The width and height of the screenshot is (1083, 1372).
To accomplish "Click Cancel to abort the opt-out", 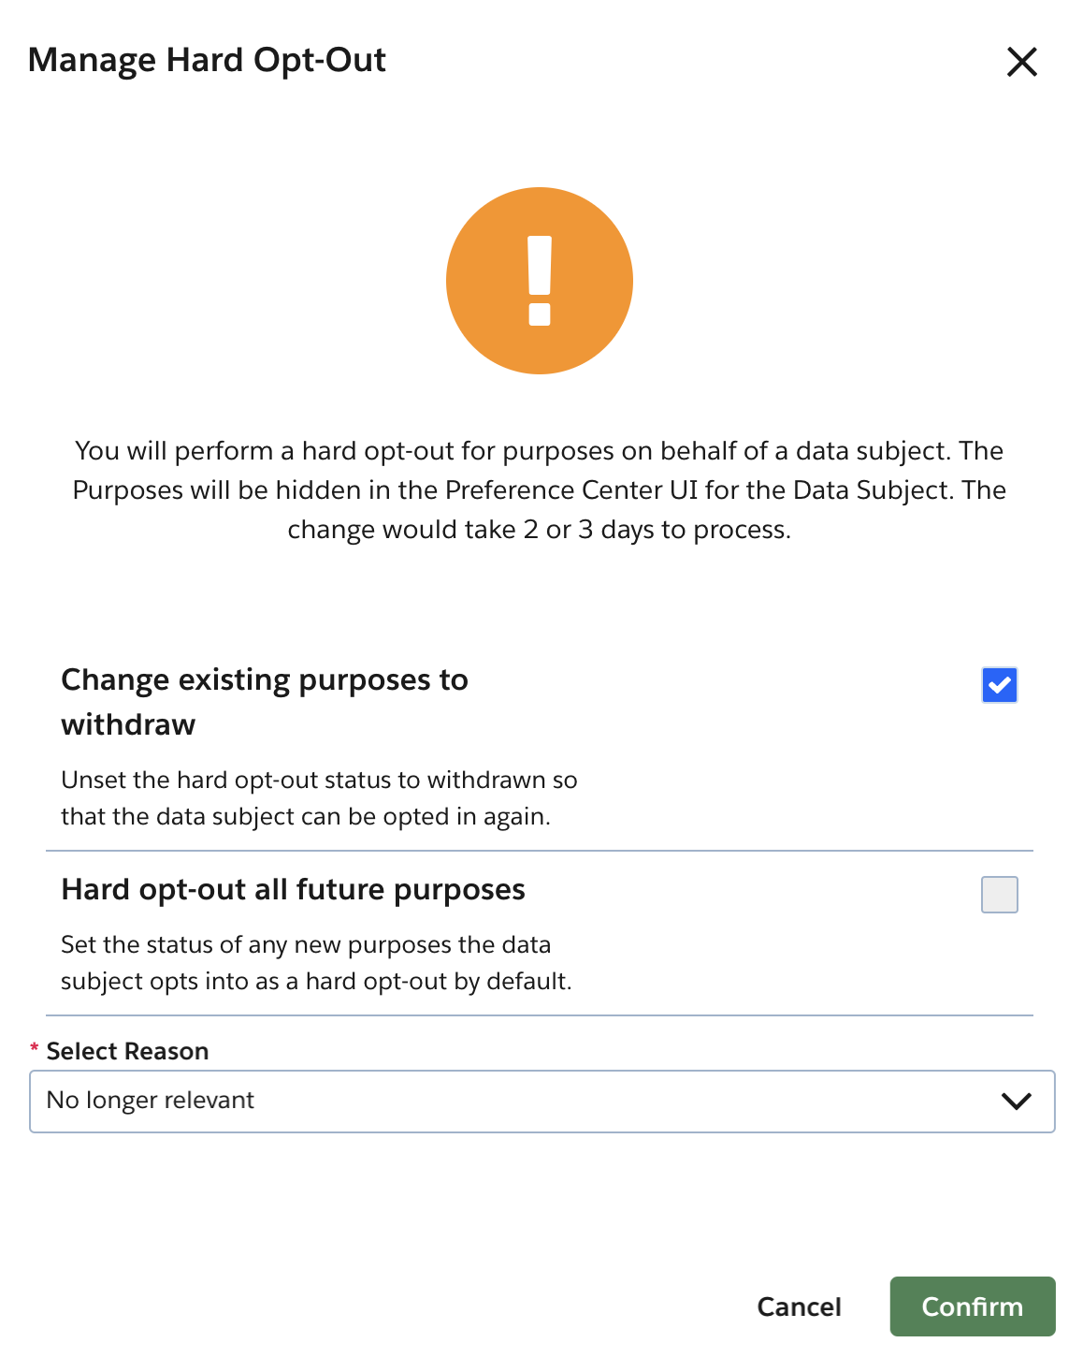I will tap(798, 1306).
